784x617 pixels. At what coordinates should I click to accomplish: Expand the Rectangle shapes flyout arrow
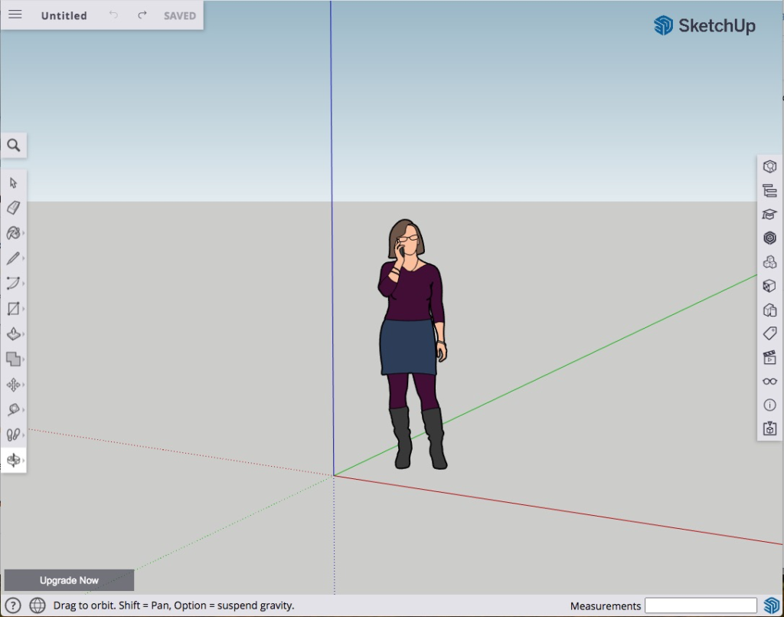click(x=24, y=309)
